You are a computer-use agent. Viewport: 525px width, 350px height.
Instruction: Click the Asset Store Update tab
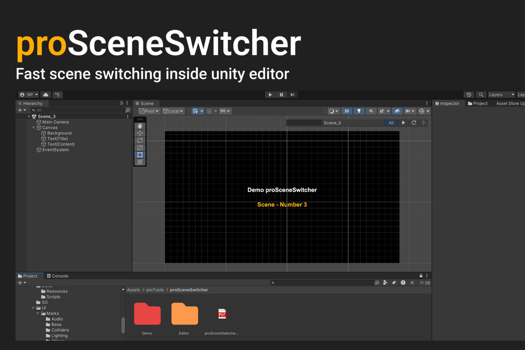510,103
